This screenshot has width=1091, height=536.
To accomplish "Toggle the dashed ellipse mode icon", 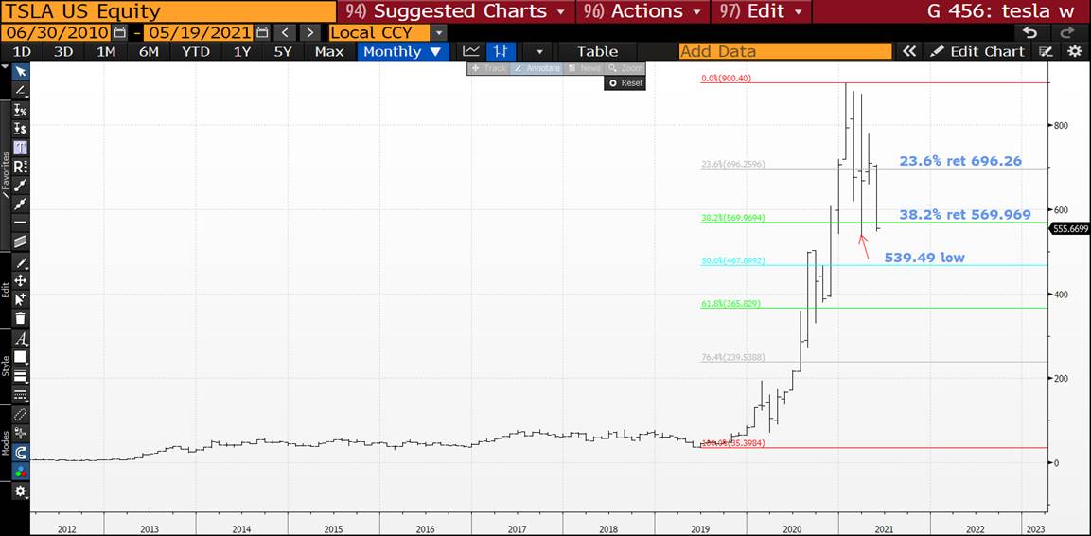I will [20, 414].
